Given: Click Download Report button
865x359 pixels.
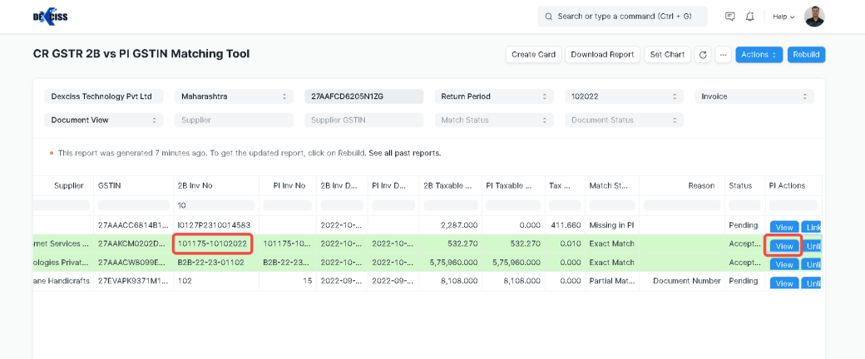Looking at the screenshot, I should point(604,55).
